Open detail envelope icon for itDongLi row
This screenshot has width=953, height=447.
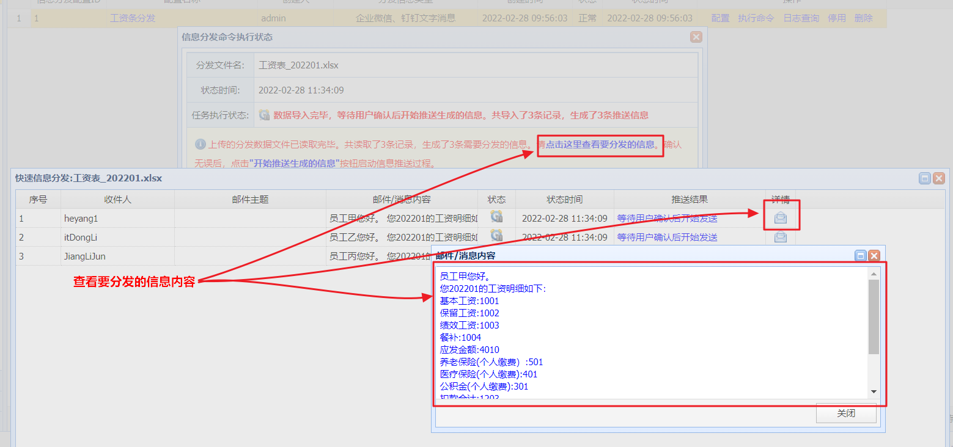pyautogui.click(x=781, y=237)
